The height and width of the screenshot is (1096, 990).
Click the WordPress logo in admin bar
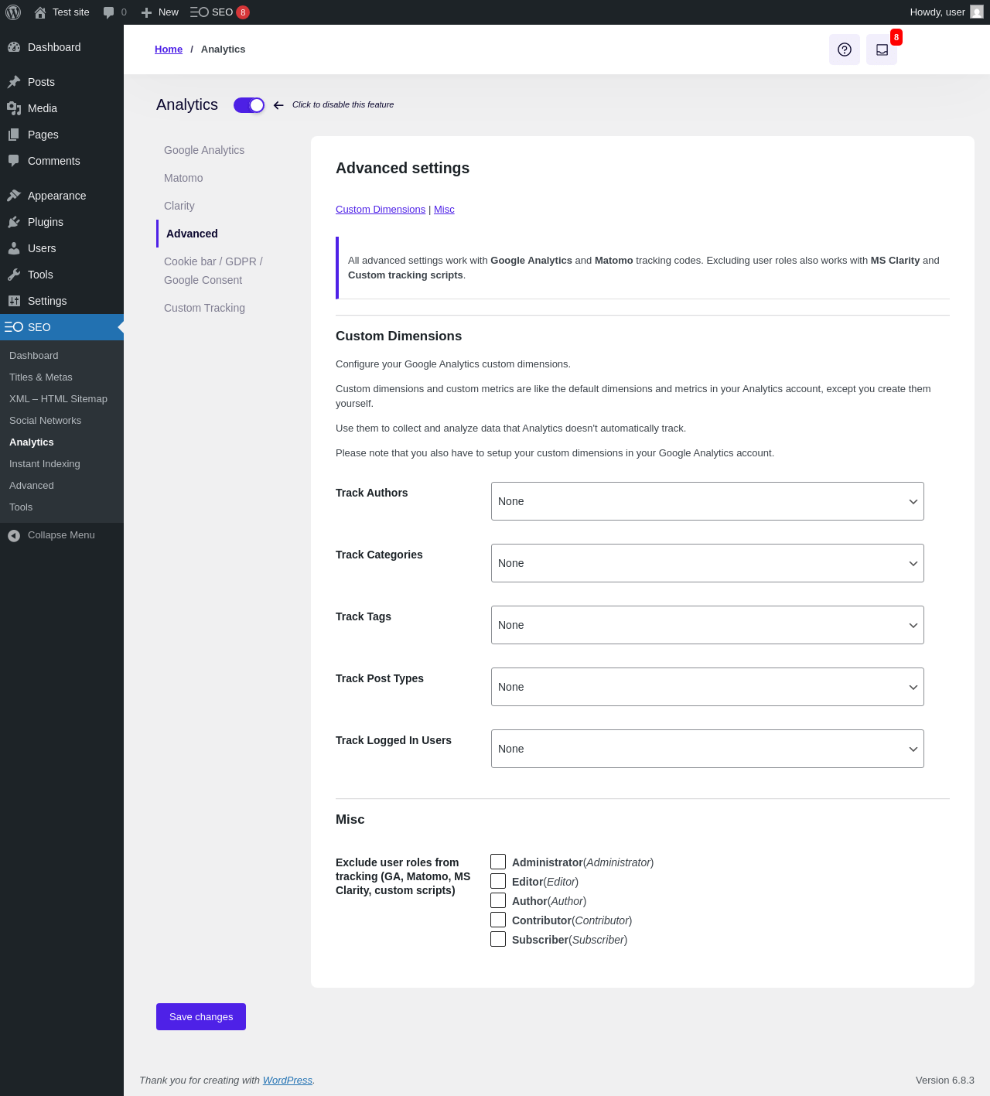click(x=13, y=12)
